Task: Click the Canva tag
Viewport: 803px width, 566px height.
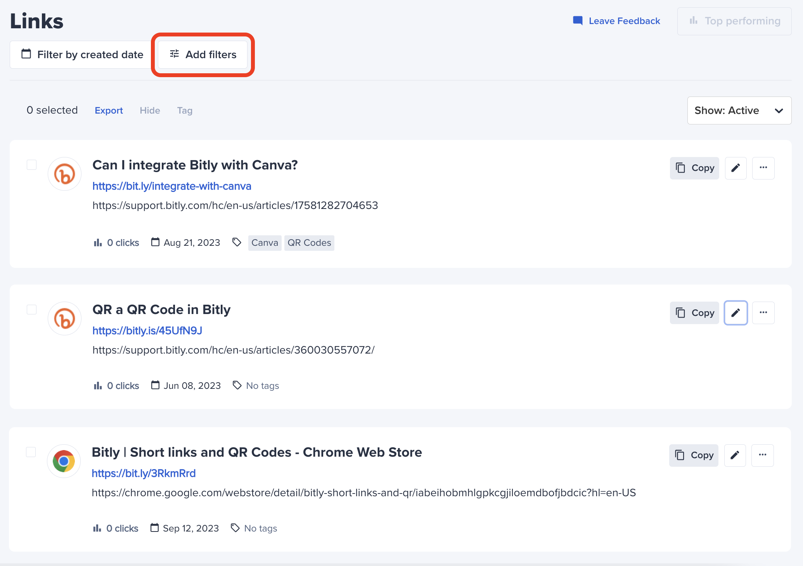Action: tap(265, 243)
